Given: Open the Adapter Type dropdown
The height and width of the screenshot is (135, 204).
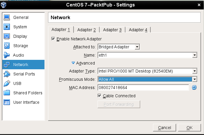Looking at the screenshot, I should tap(147, 71).
